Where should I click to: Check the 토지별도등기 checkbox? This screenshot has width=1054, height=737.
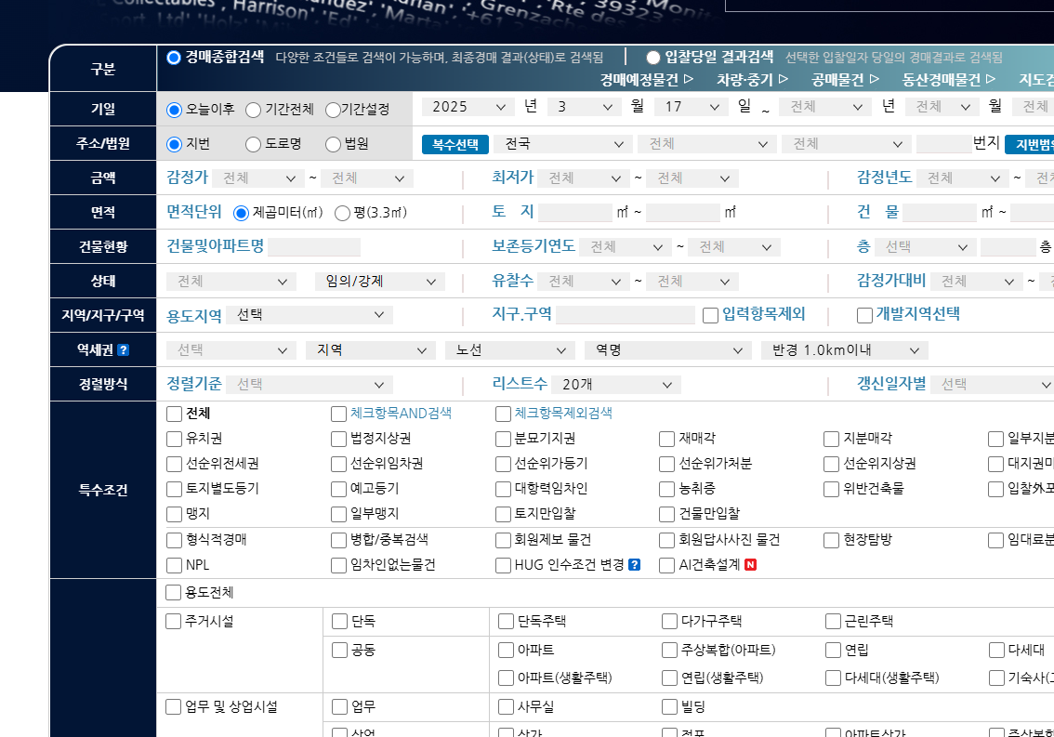(x=174, y=490)
